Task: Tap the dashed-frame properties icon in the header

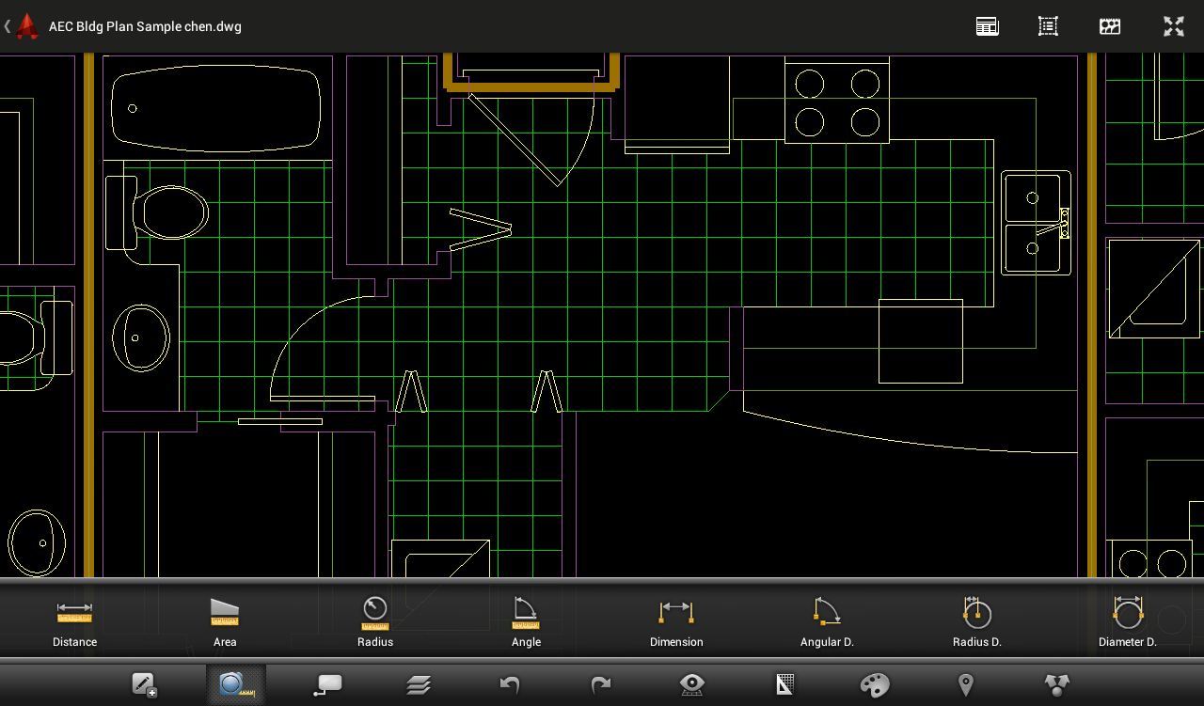Action: click(x=1048, y=26)
